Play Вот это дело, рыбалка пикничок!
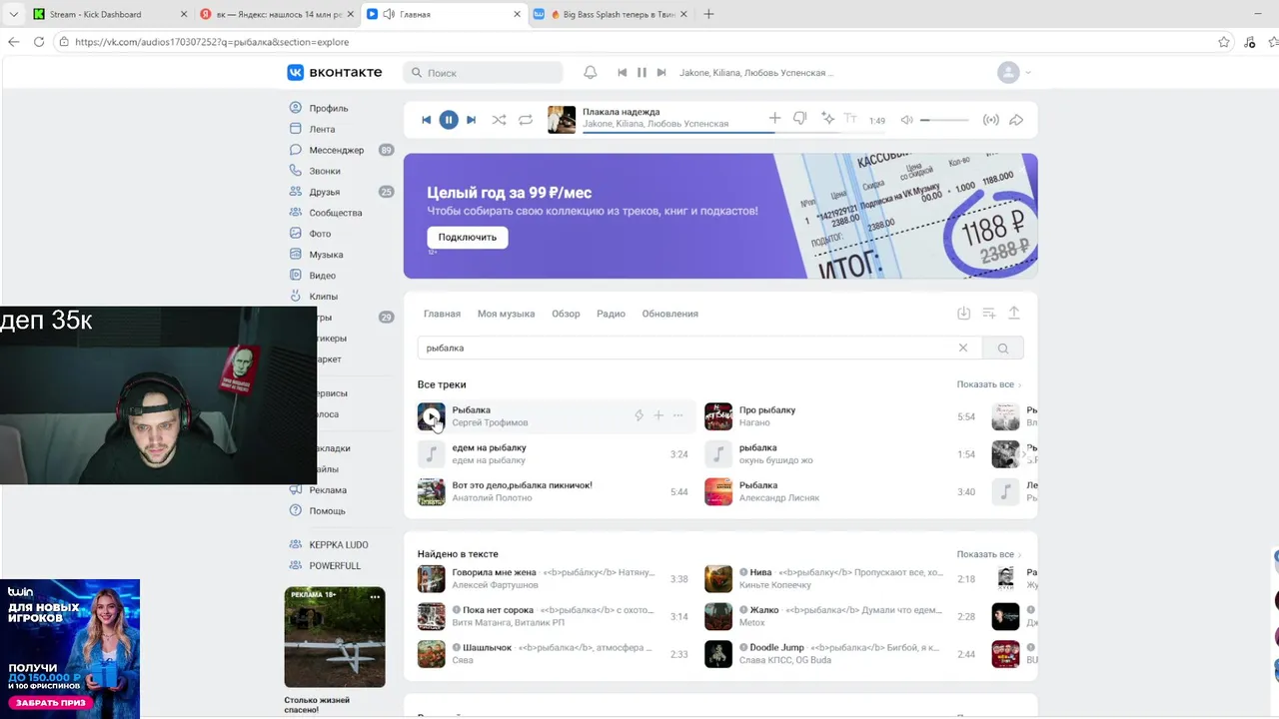Image resolution: width=1279 pixels, height=719 pixels. coord(431,491)
